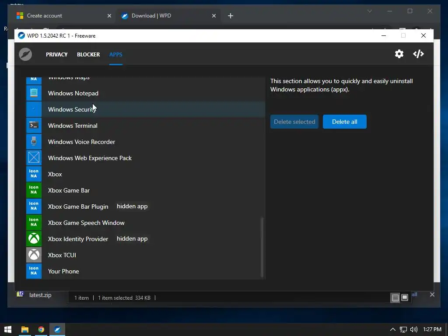Select the gray Xbox TCUI logo icon
Viewport: 448px width, 336px height.
34,255
